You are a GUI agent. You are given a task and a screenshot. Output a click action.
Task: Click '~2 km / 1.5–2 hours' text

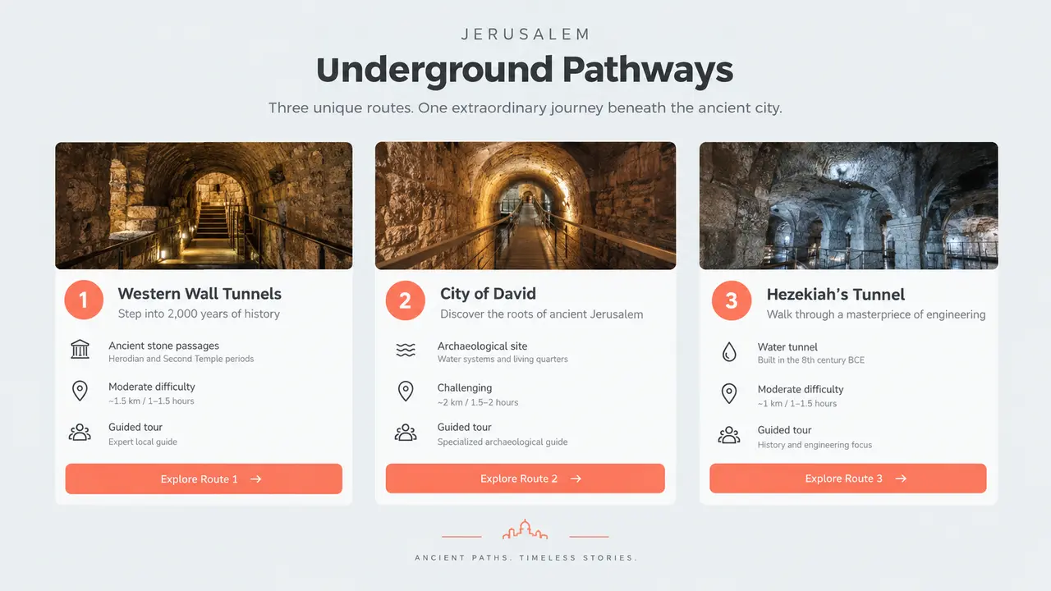pos(478,402)
